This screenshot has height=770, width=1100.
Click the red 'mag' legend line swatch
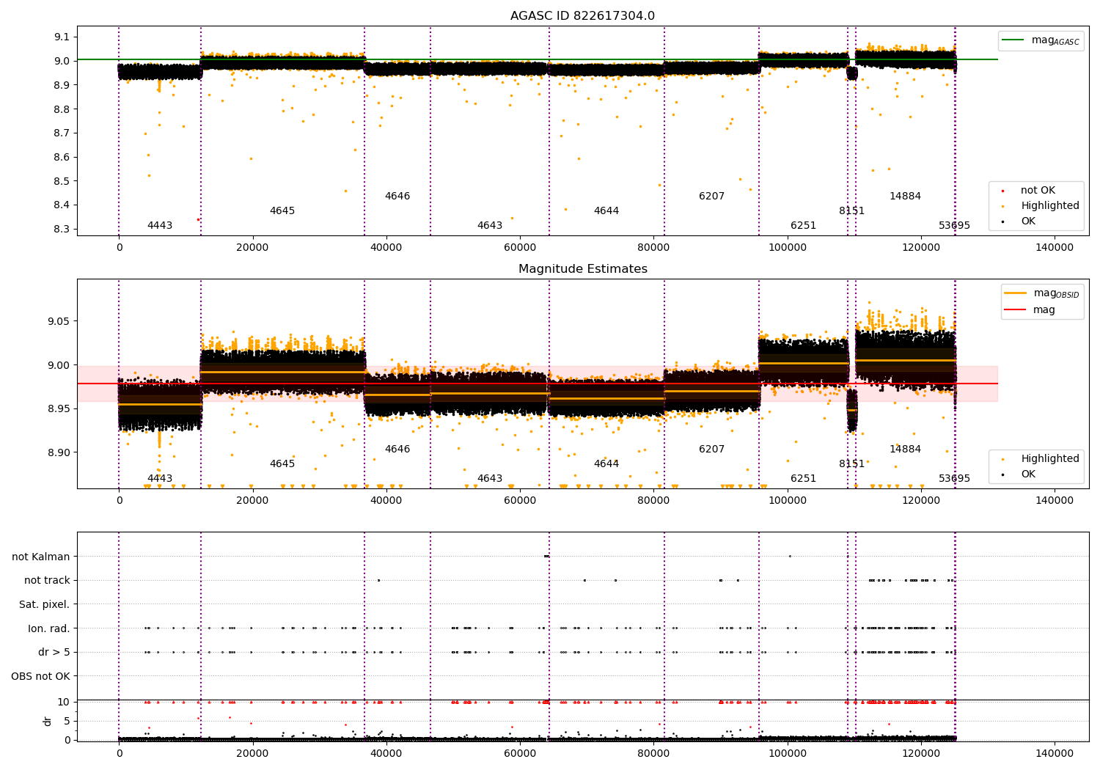click(1016, 310)
